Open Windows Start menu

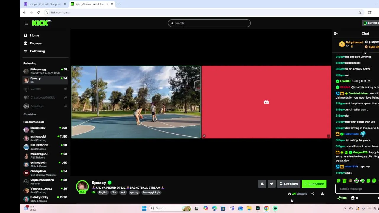[144, 208]
